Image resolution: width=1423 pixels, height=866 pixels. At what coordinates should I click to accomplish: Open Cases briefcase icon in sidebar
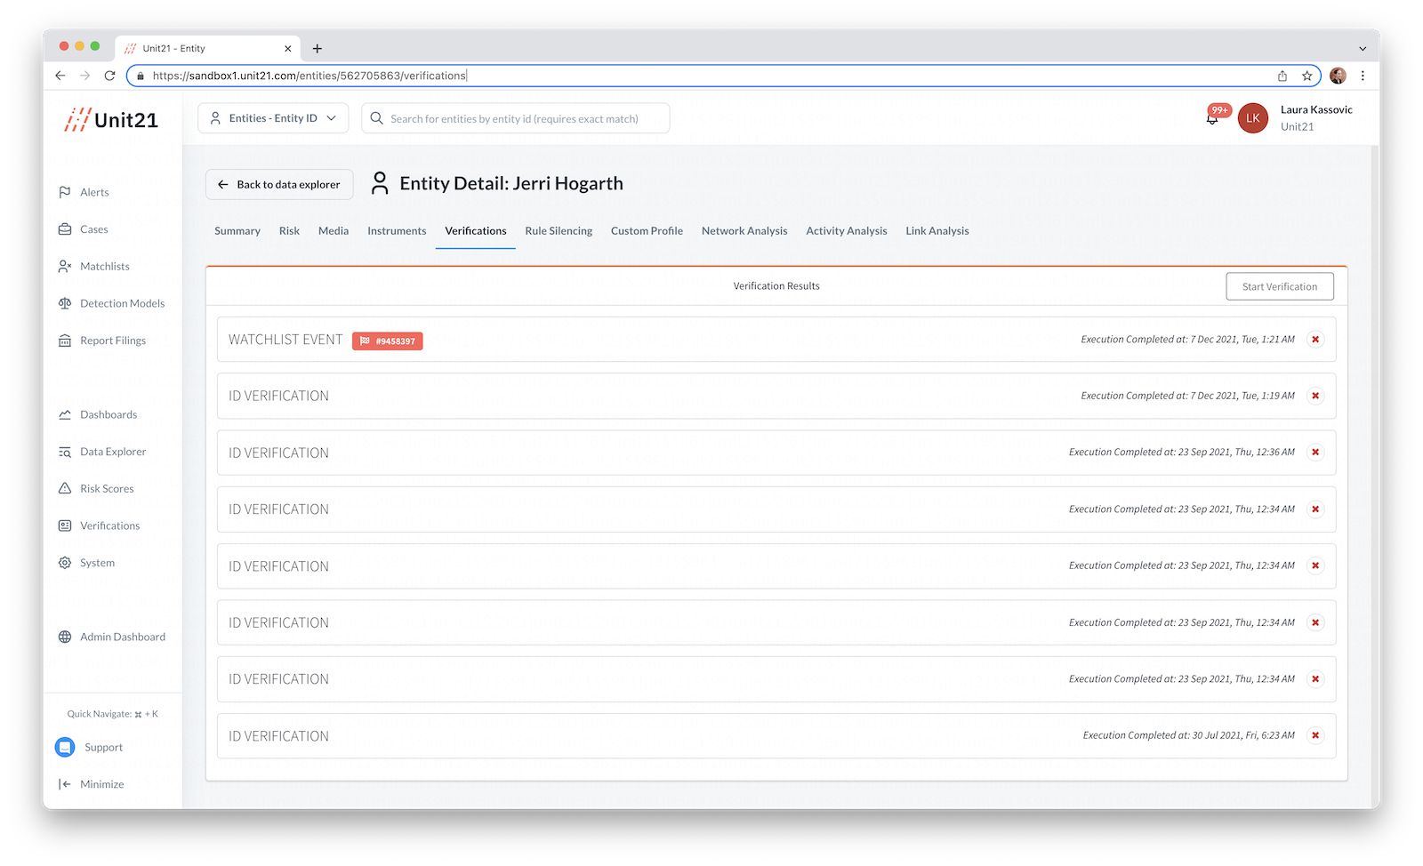coord(65,229)
